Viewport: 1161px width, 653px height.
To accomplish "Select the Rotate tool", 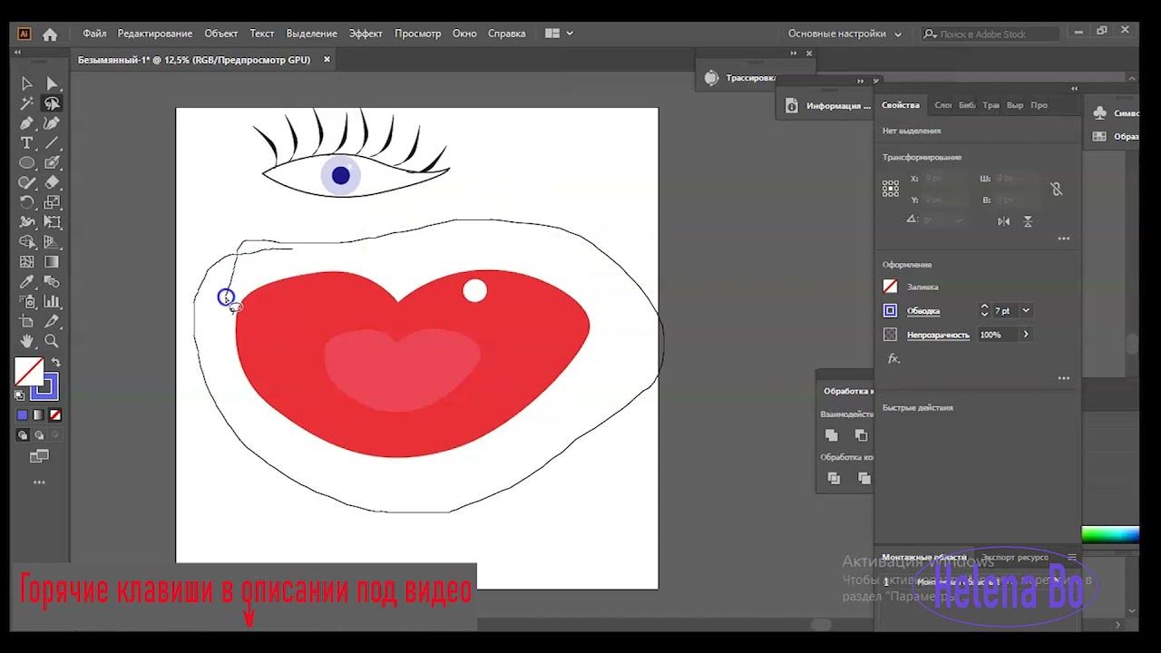I will (27, 202).
